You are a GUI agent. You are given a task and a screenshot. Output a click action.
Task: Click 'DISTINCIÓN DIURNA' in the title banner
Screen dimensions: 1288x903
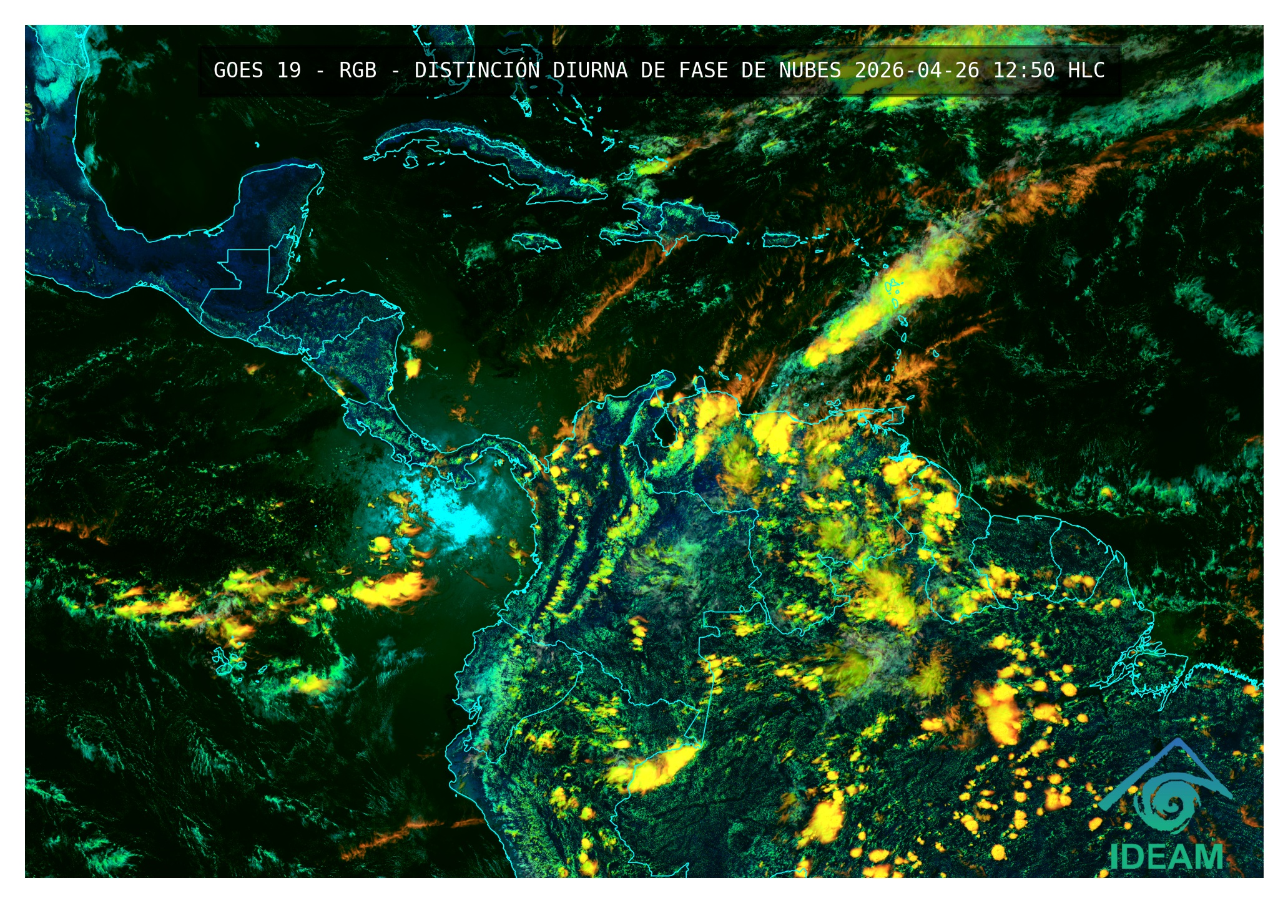click(521, 70)
